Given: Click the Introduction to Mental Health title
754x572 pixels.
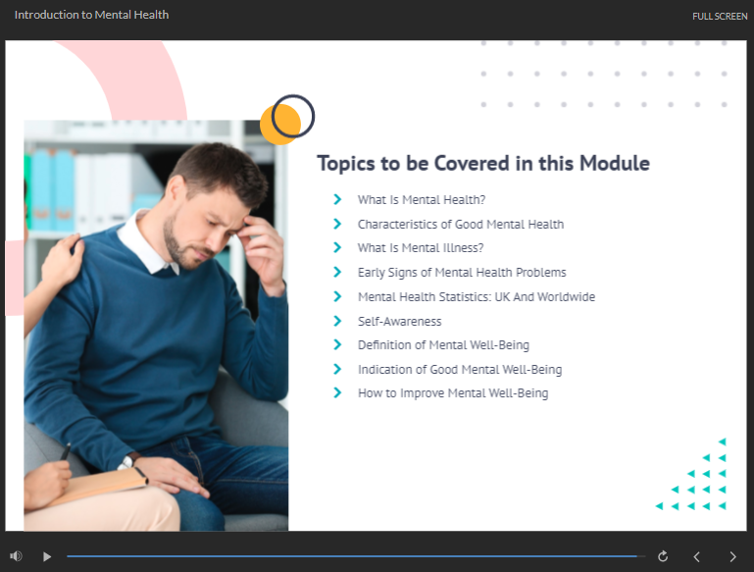Looking at the screenshot, I should tap(91, 15).
